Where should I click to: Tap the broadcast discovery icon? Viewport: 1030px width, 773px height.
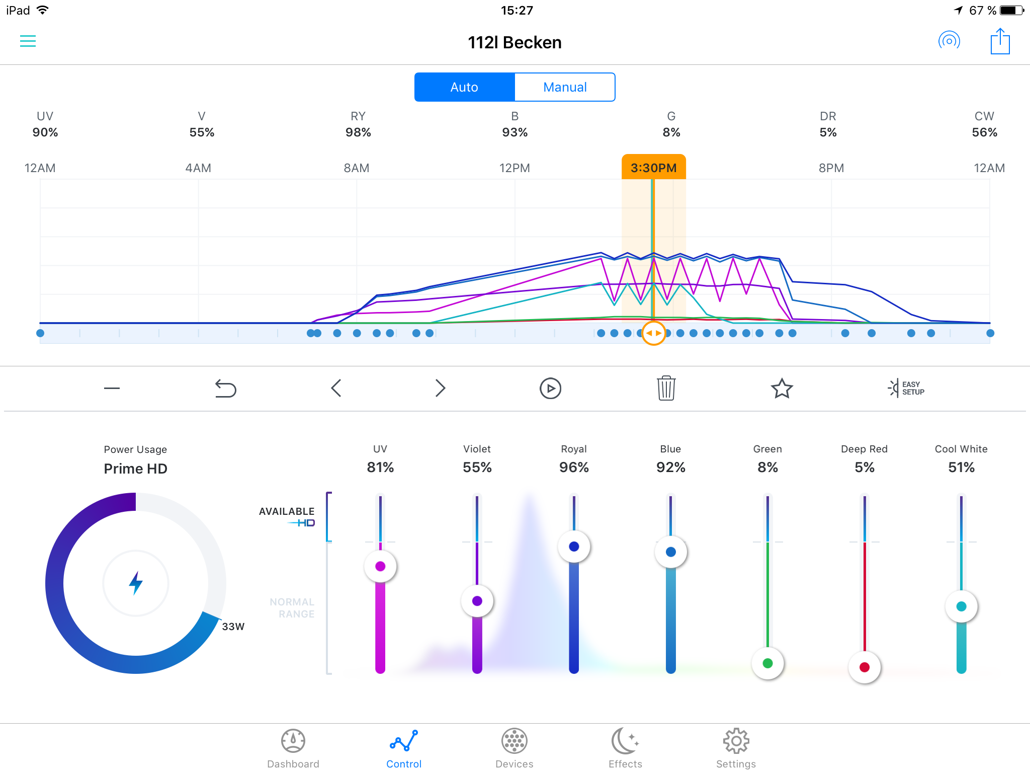tap(949, 41)
